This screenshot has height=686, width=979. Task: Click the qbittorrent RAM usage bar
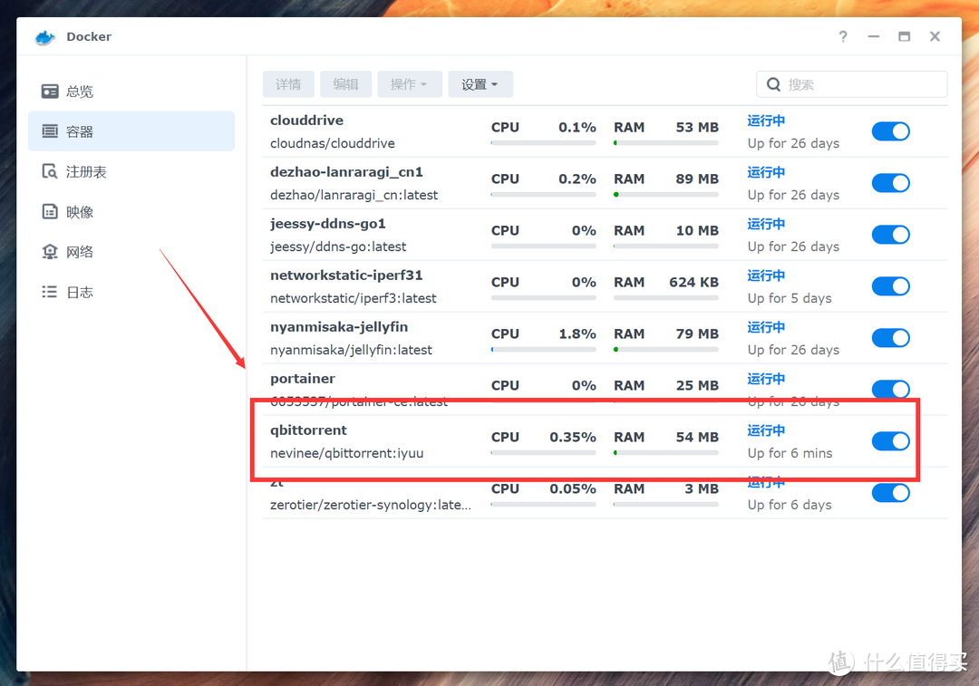point(666,452)
